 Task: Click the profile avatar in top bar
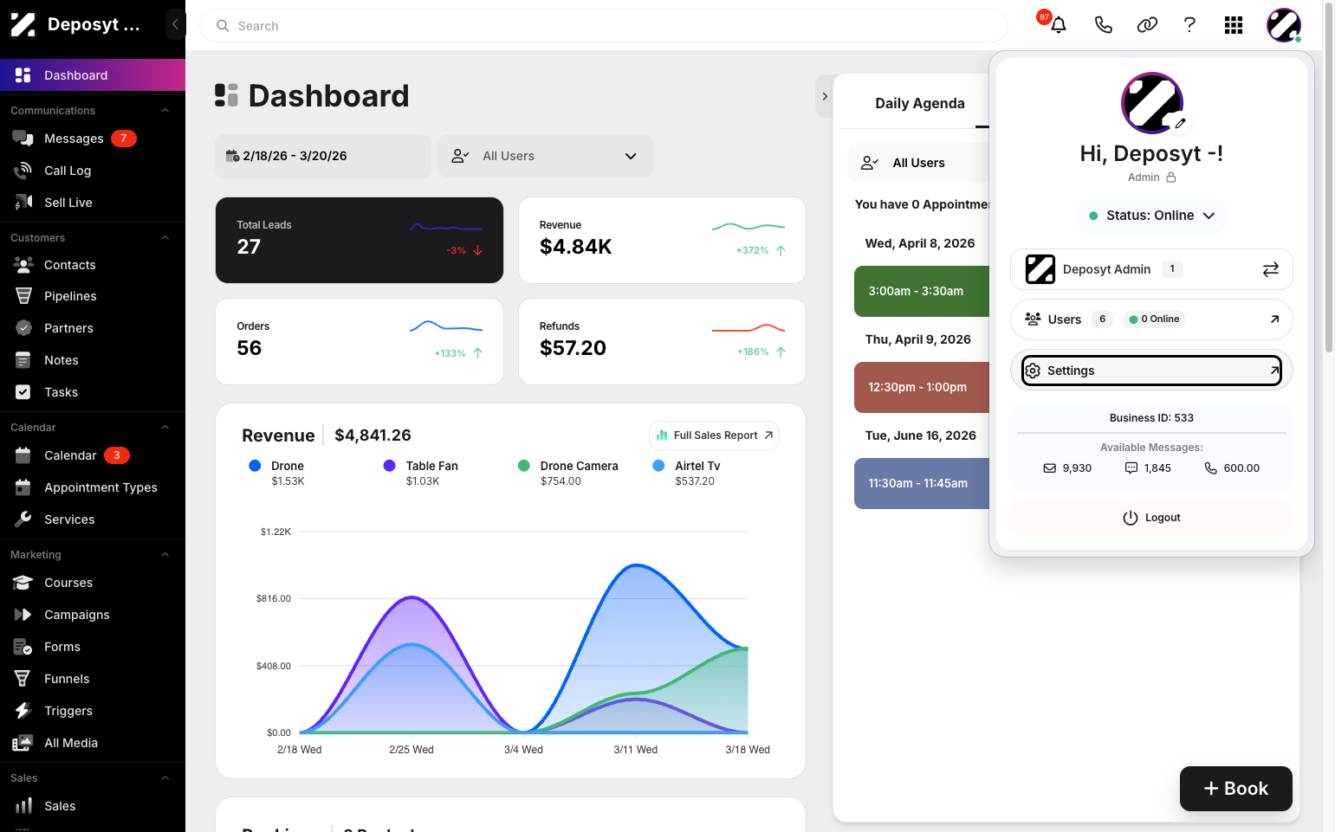[x=1283, y=25]
